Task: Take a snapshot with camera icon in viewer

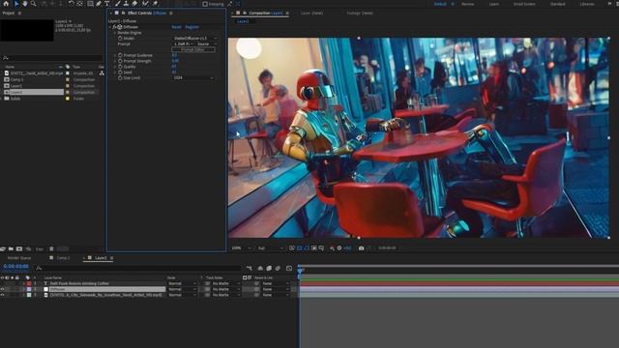Action: pyautogui.click(x=361, y=248)
